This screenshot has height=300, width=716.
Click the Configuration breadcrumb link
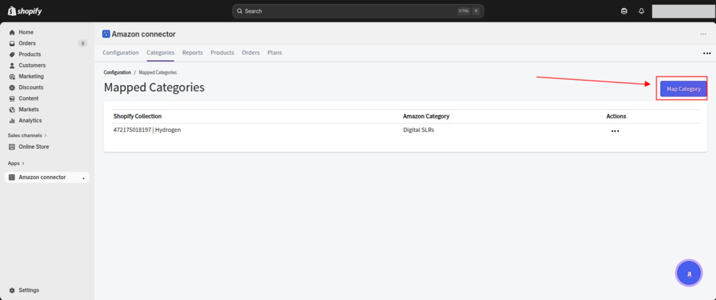point(118,72)
